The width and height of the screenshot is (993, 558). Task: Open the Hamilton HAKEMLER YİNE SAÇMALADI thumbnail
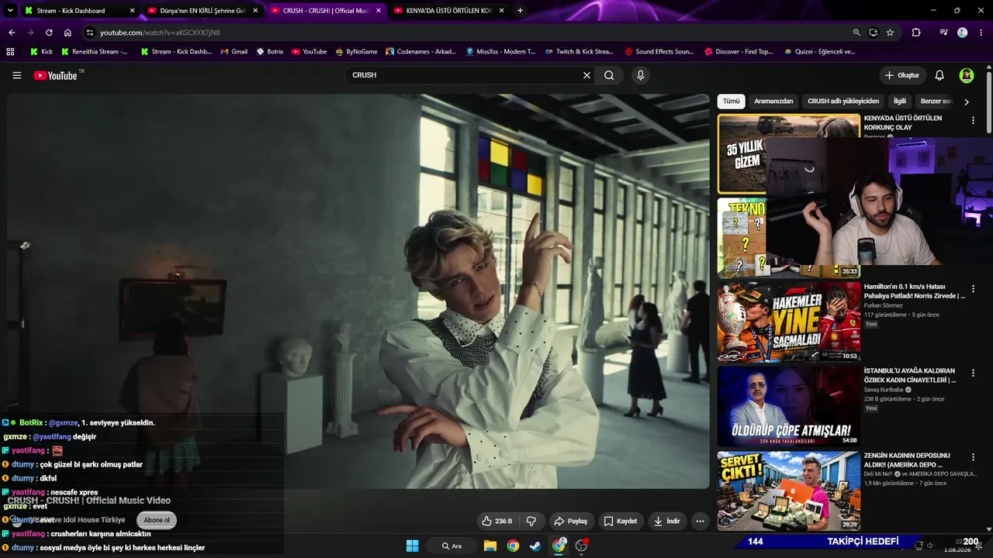tap(789, 322)
